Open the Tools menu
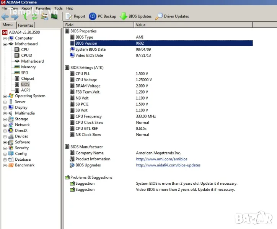Image resolution: width=277 pixels, height=229 pixels. [x=59, y=8]
